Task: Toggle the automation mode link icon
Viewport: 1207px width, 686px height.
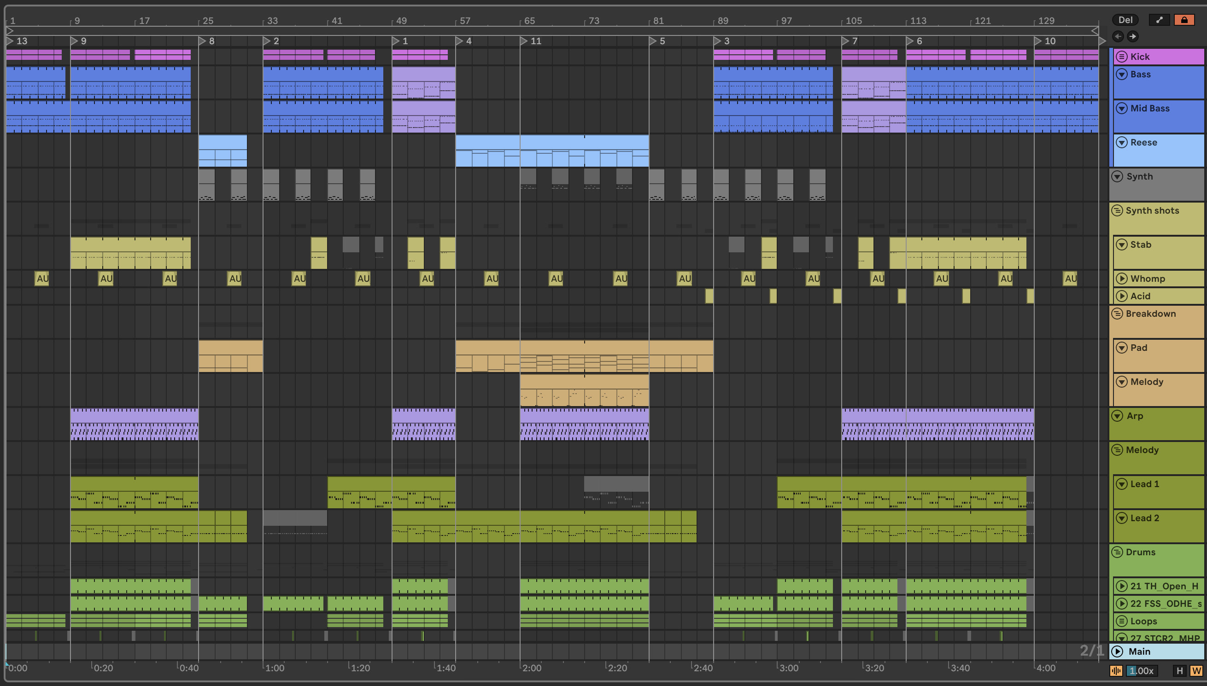Action: 1159,20
